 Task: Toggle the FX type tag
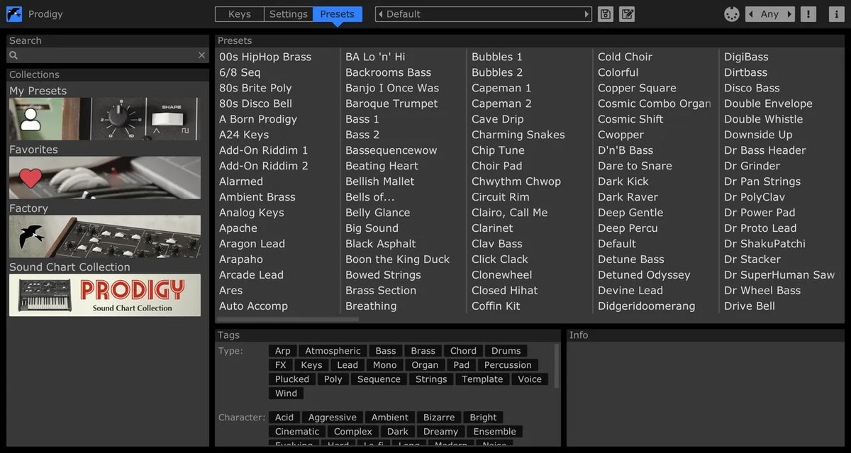point(281,365)
